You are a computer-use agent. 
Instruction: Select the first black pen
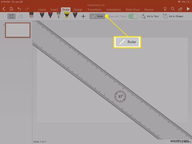(x=42, y=15)
